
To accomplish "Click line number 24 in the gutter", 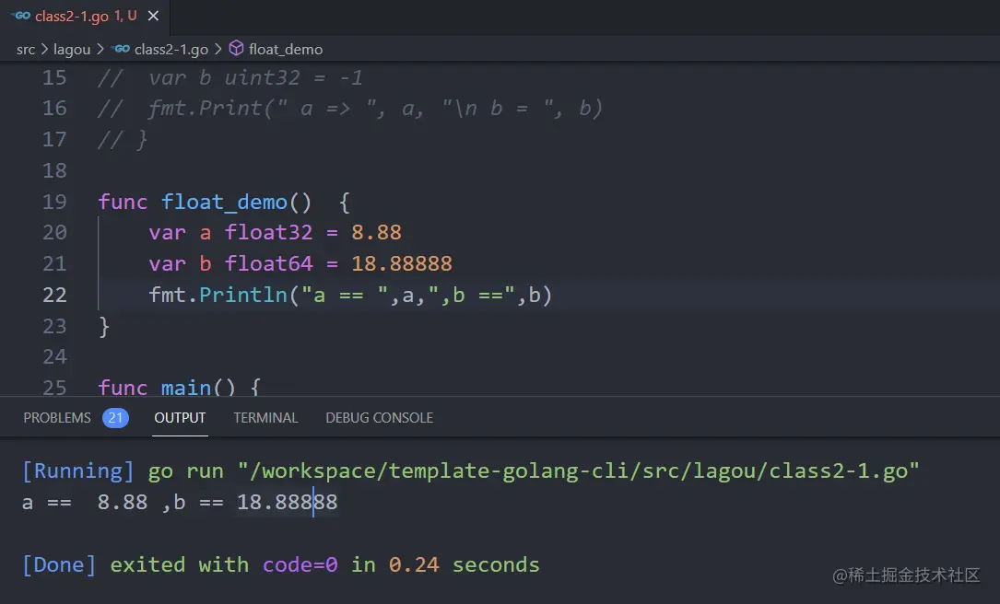I will point(54,357).
